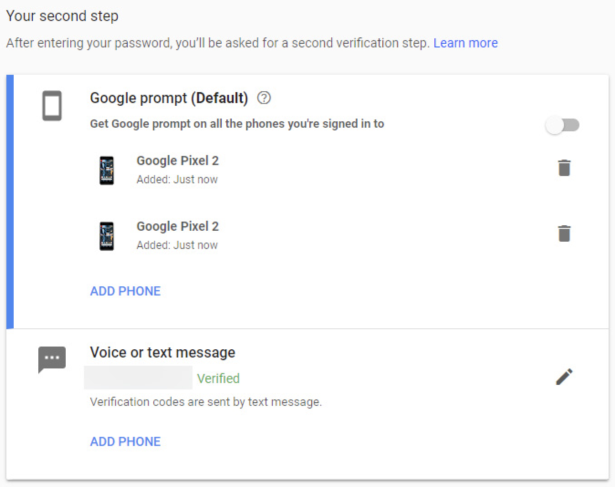Viewport: 615px width, 487px height.
Task: Select the first Google Pixel 2 device name
Action: (177, 161)
